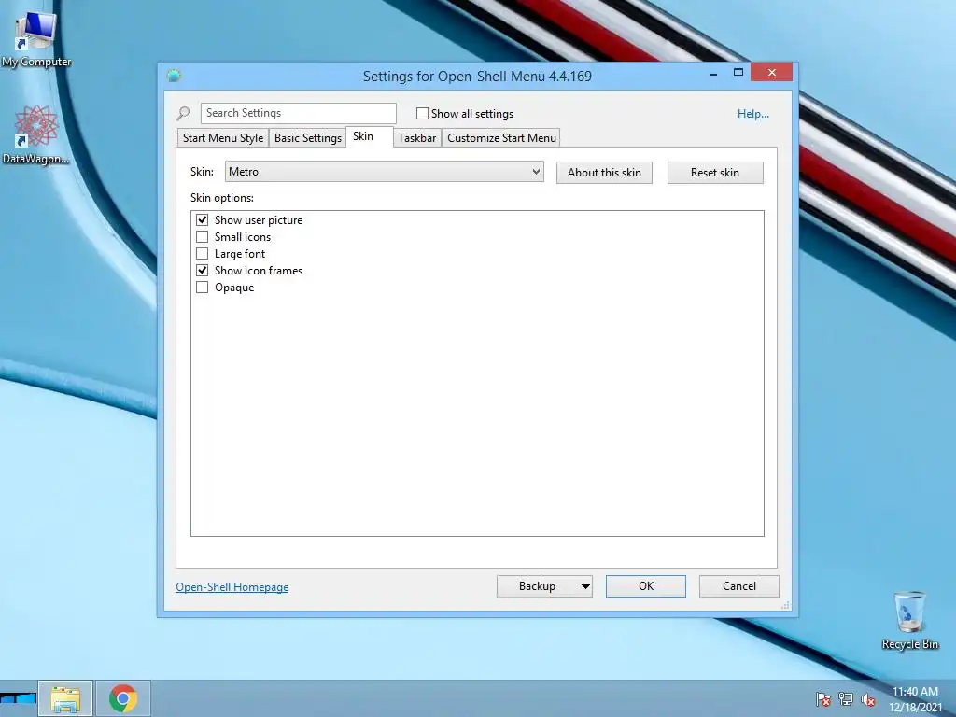This screenshot has width=956, height=717.
Task: Open the Action Center flag tray icon
Action: click(x=823, y=699)
